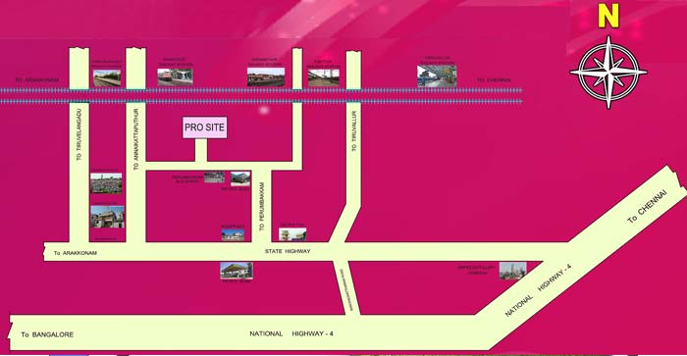
Task: Click the yellow N north indicator
Action: [608, 17]
